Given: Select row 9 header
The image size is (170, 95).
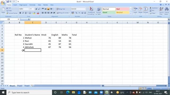Looking at the screenshot, I should (x=2, y=50).
